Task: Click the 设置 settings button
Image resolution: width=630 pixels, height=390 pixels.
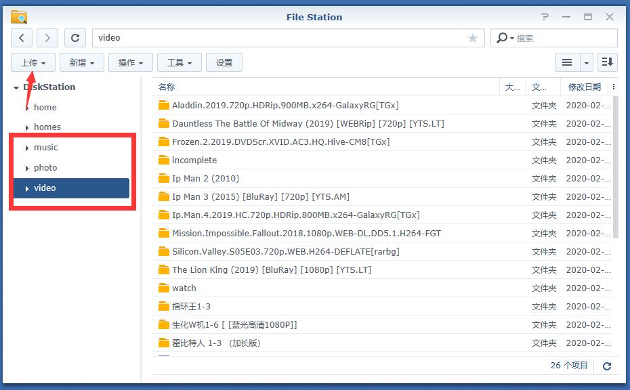Action: (x=224, y=62)
